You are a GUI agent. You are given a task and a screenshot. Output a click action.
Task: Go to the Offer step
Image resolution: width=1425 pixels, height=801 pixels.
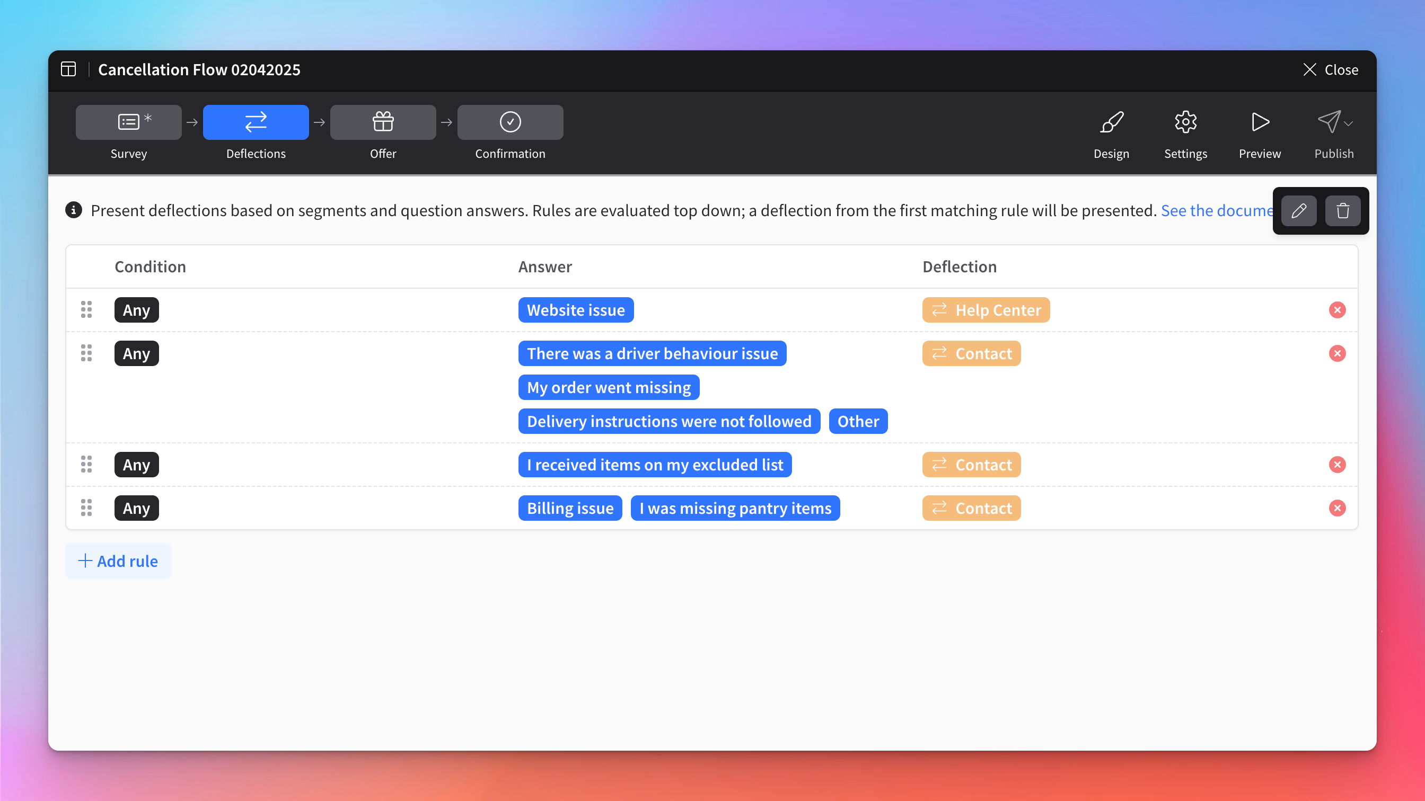coord(383,122)
